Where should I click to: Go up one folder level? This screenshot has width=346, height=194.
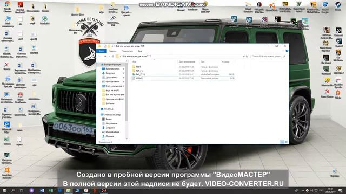pos(113,56)
